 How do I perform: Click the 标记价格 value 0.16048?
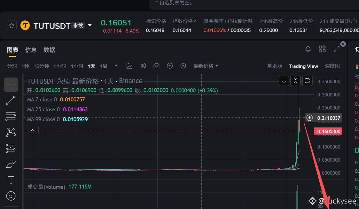(x=155, y=30)
